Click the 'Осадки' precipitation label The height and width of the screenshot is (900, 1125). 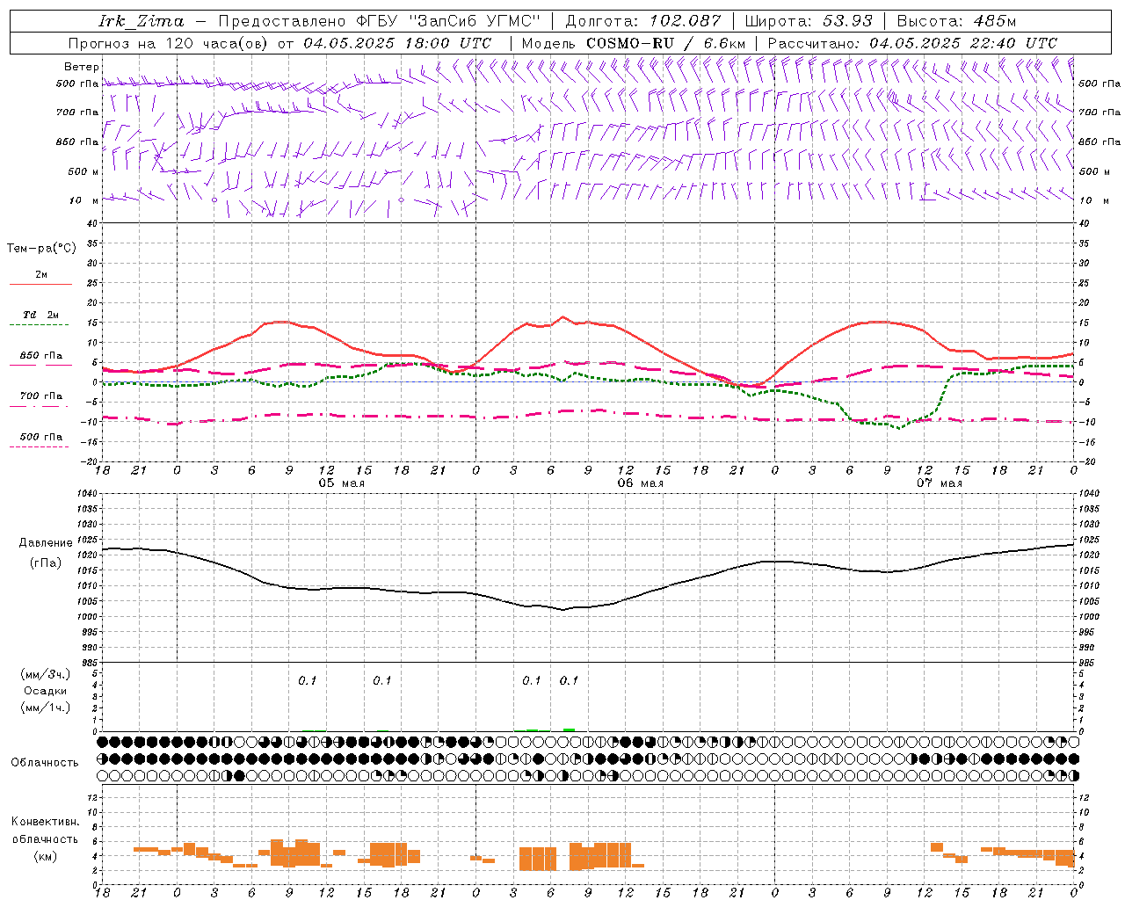46,691
